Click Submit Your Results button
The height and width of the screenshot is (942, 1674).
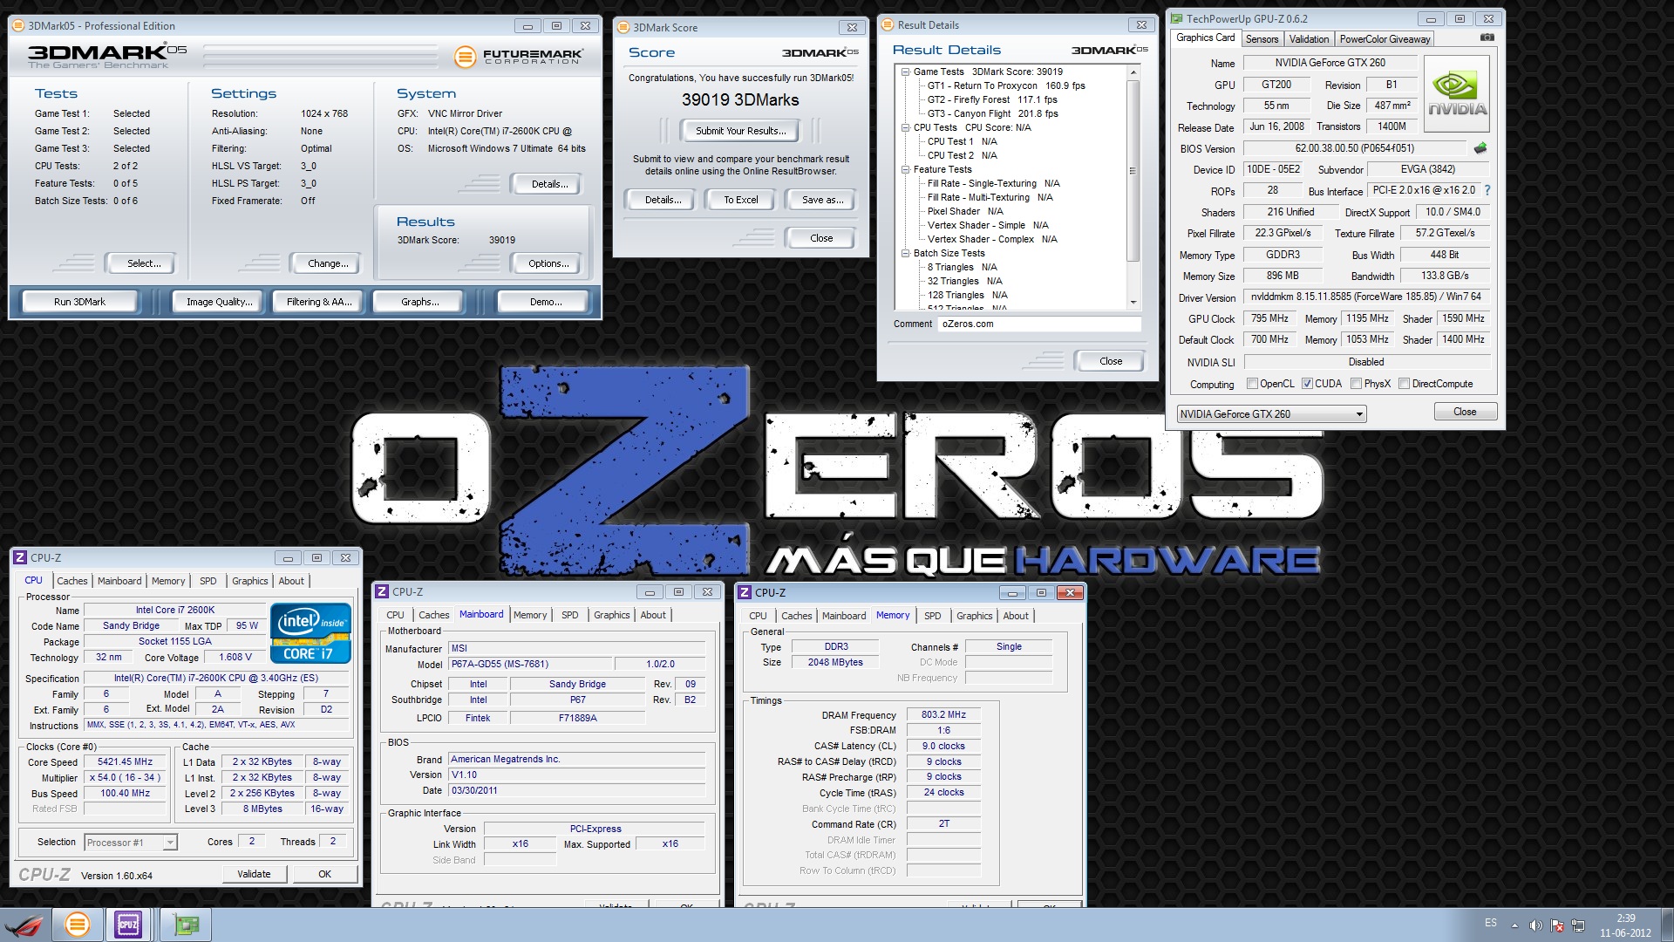(x=740, y=131)
